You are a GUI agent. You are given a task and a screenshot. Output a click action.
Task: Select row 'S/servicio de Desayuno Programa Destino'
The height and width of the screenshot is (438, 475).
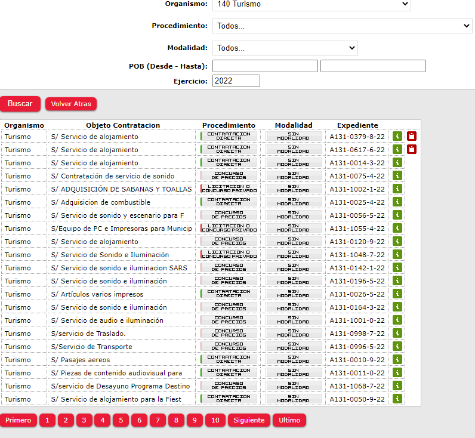pyautogui.click(x=203, y=386)
